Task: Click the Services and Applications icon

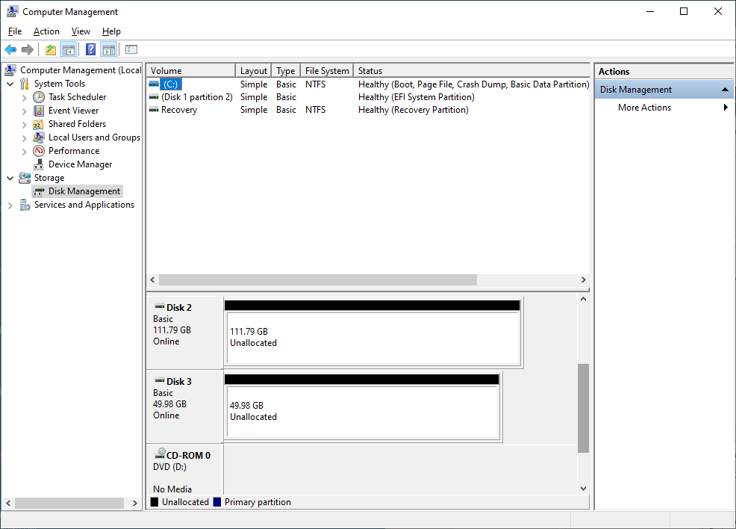Action: [x=25, y=205]
